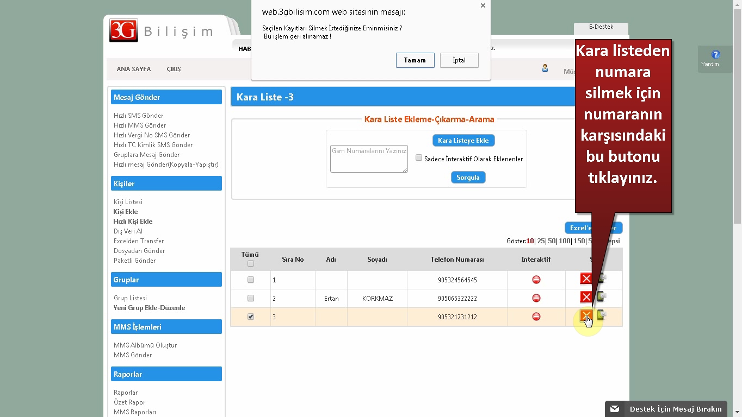Switch to the E-Destek tab
This screenshot has width=742, height=417.
tap(601, 27)
